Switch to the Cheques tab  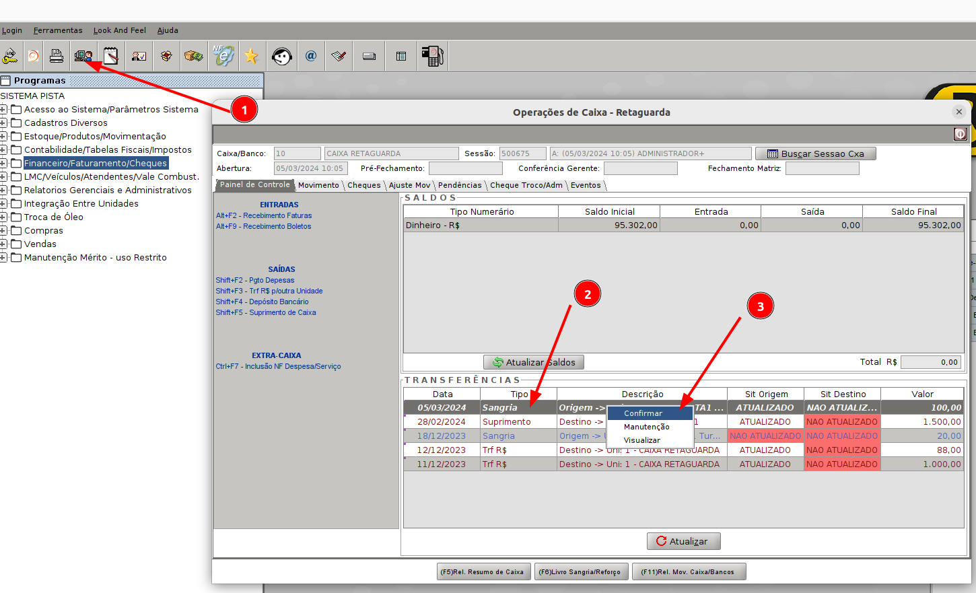[x=363, y=185]
